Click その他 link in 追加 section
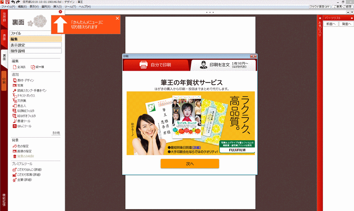This screenshot has height=211, width=354. (56, 133)
